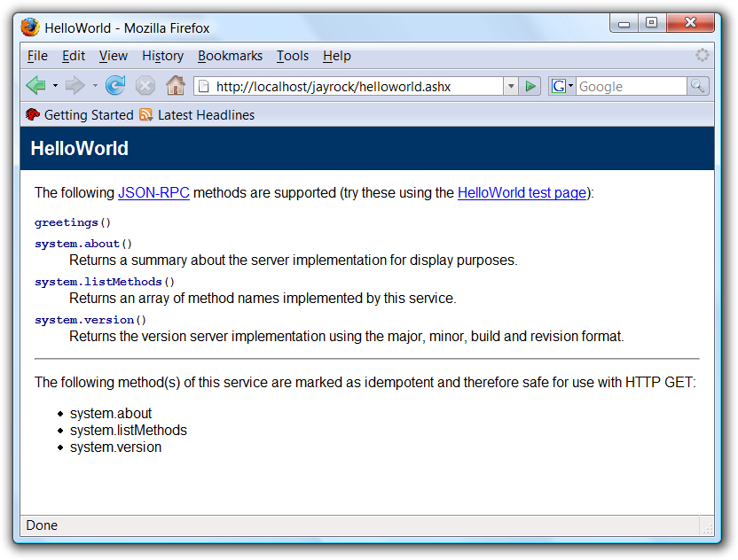This screenshot has height=560, width=738.
Task: Follow the JSON-RPC link
Action: [x=153, y=193]
